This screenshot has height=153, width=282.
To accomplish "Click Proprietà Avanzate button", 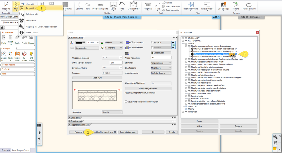I will click(x=128, y=132).
